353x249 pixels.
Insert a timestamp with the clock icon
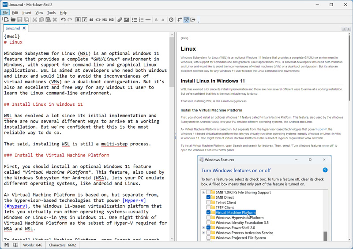click(x=171, y=20)
